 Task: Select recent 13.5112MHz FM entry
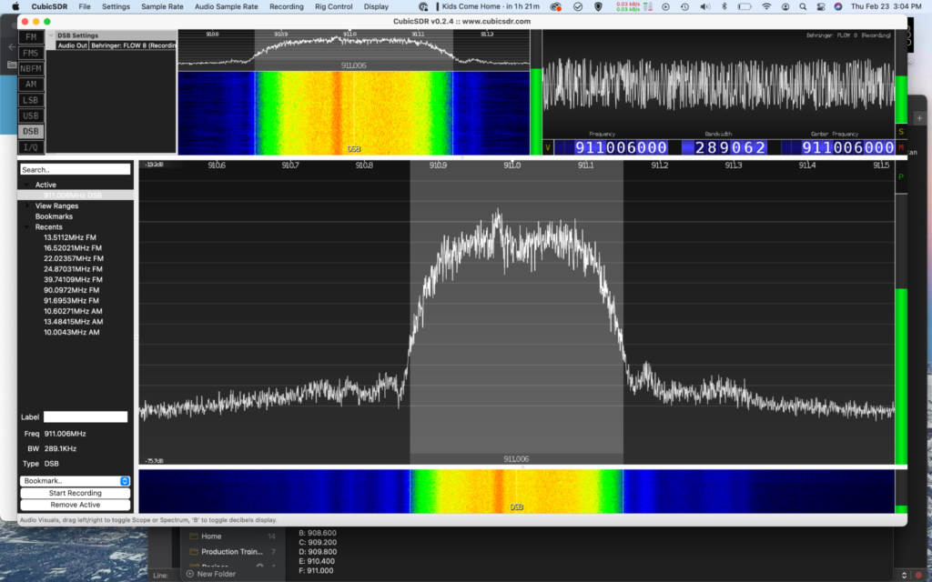(x=69, y=237)
